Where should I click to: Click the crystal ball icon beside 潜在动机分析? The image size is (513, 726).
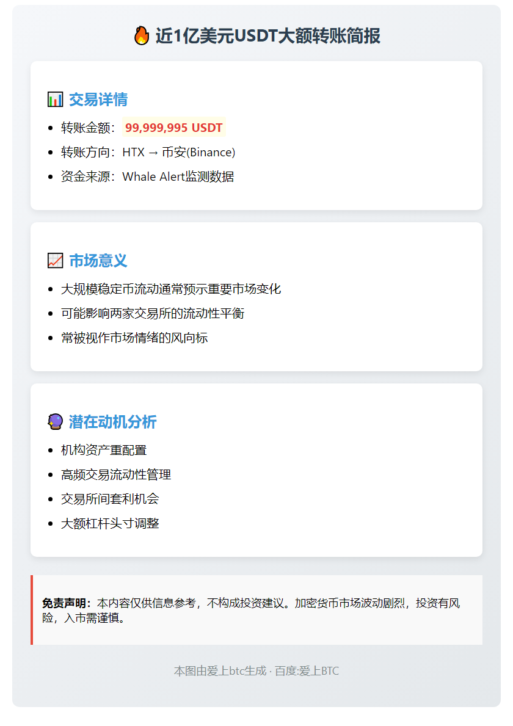(56, 421)
